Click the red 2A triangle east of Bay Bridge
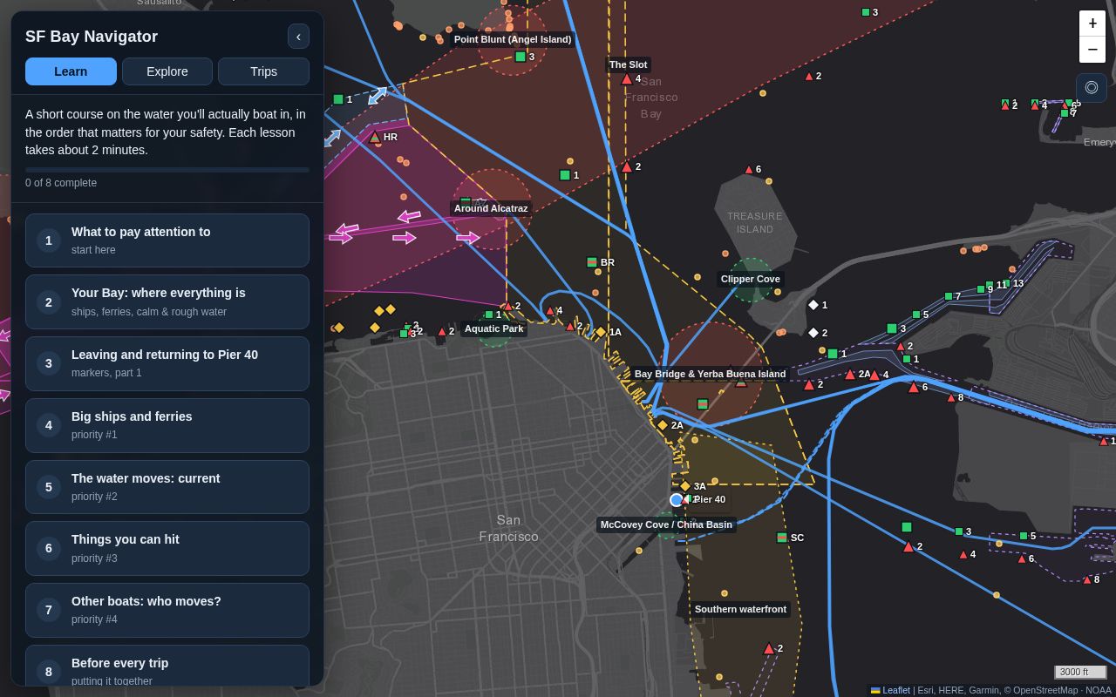The height and width of the screenshot is (697, 1116). click(850, 375)
